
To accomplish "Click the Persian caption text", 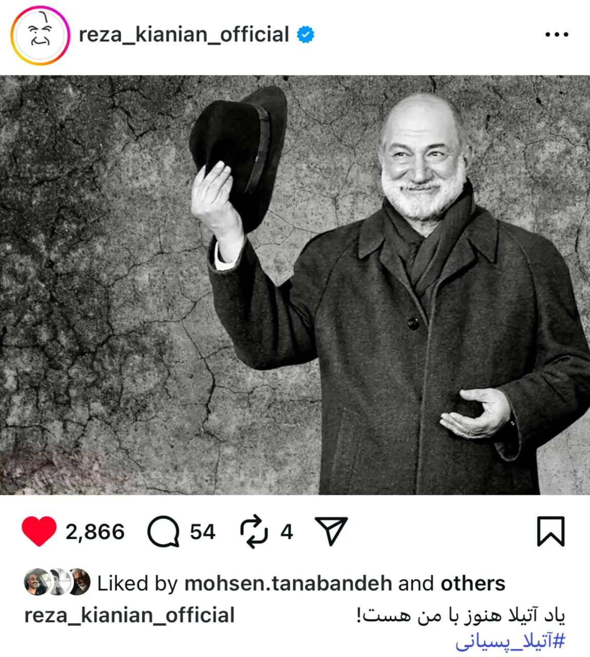I will pos(461,615).
